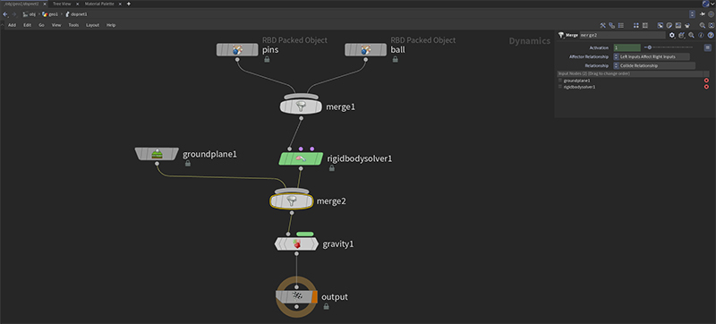Screen dimensions: 716x324
Task: Switch to the Material Palette tab
Action: tap(99, 4)
